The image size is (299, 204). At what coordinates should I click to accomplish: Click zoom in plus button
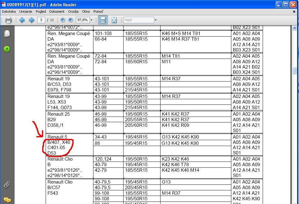(x=70, y=20)
